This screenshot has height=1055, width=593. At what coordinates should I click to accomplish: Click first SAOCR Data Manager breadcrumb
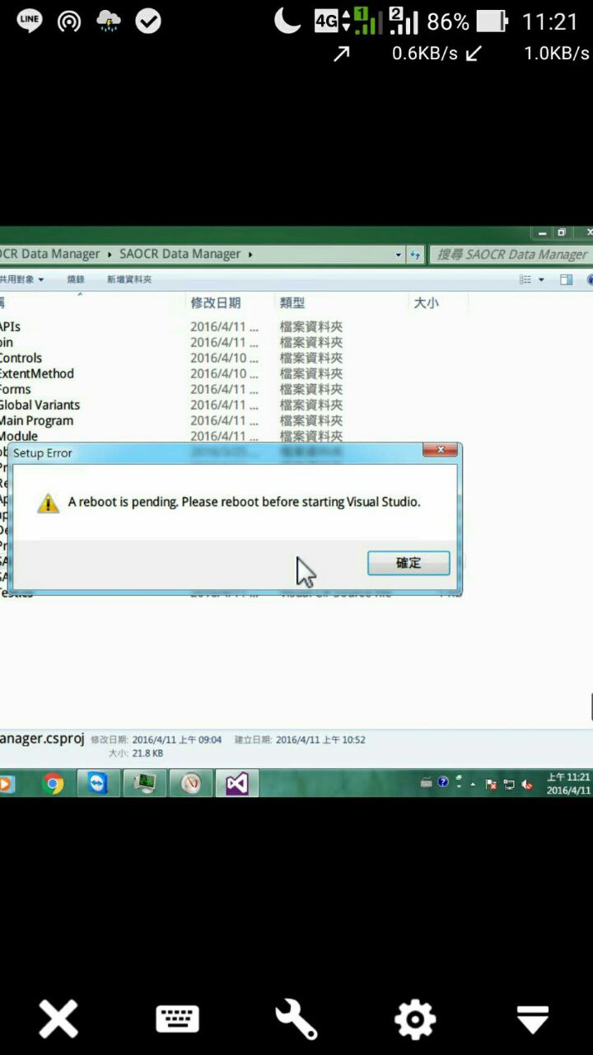tap(50, 254)
